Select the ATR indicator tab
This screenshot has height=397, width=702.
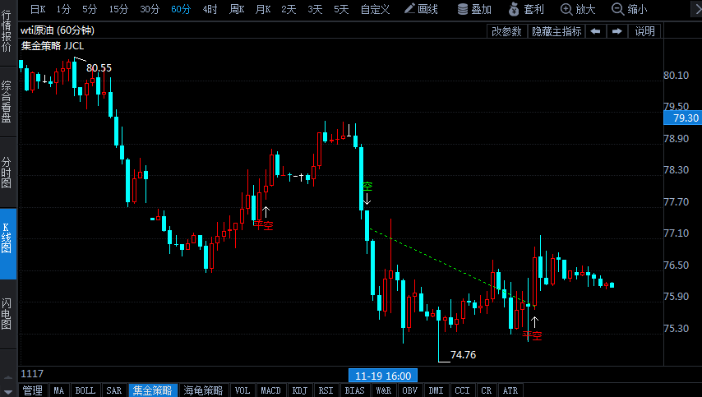[510, 390]
